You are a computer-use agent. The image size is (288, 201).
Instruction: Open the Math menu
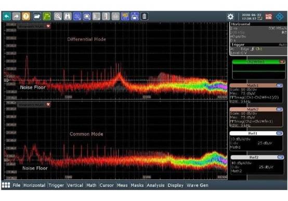[x=91, y=185]
